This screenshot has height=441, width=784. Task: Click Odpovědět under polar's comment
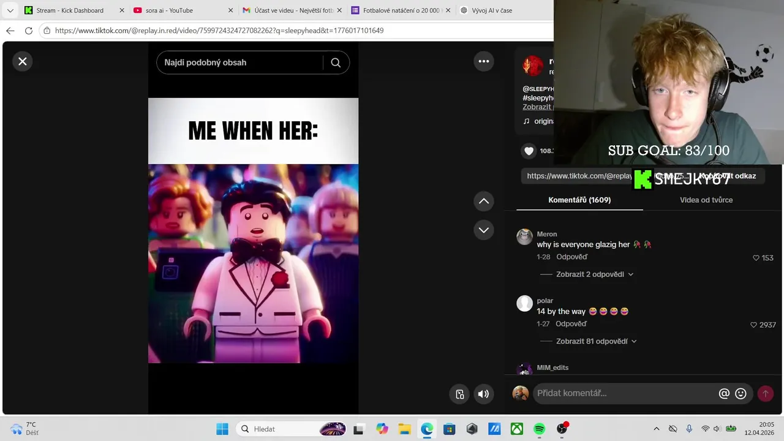pos(571,323)
